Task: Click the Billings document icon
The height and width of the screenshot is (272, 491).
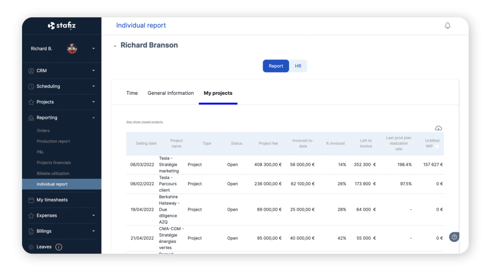Action: pos(31,231)
